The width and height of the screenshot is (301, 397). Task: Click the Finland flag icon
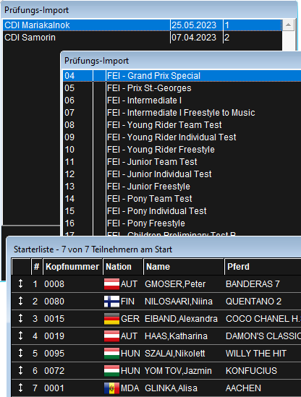tap(111, 302)
